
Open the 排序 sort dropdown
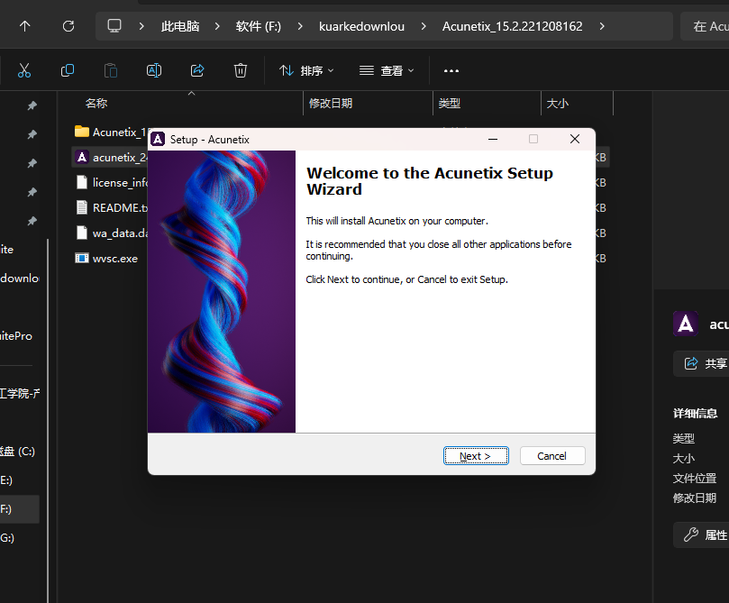click(x=306, y=70)
